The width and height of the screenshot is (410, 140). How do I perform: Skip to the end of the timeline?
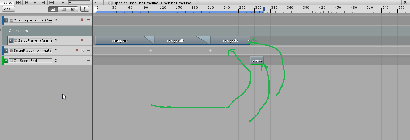point(51,2)
